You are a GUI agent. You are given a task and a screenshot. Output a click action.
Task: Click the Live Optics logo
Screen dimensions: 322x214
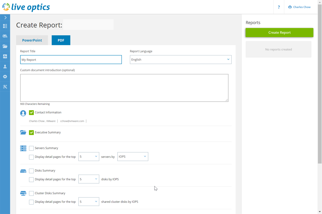point(26,7)
